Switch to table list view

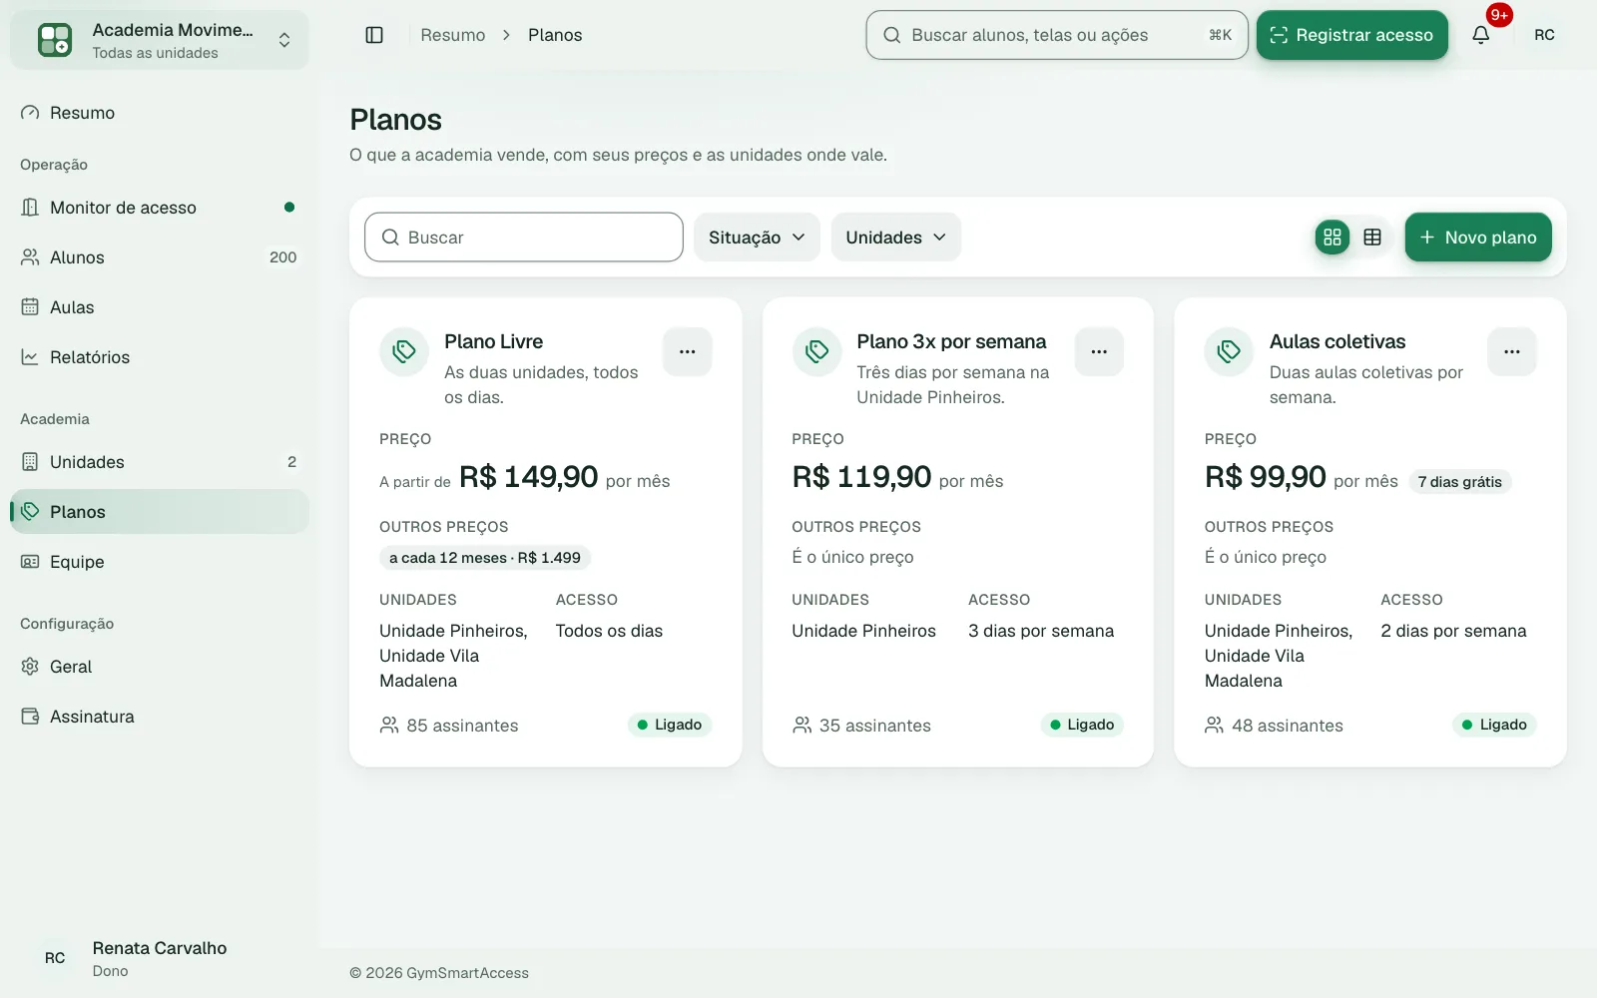(x=1372, y=238)
